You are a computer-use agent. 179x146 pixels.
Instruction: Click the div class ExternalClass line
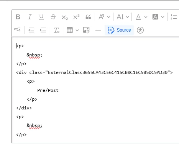click(94, 72)
